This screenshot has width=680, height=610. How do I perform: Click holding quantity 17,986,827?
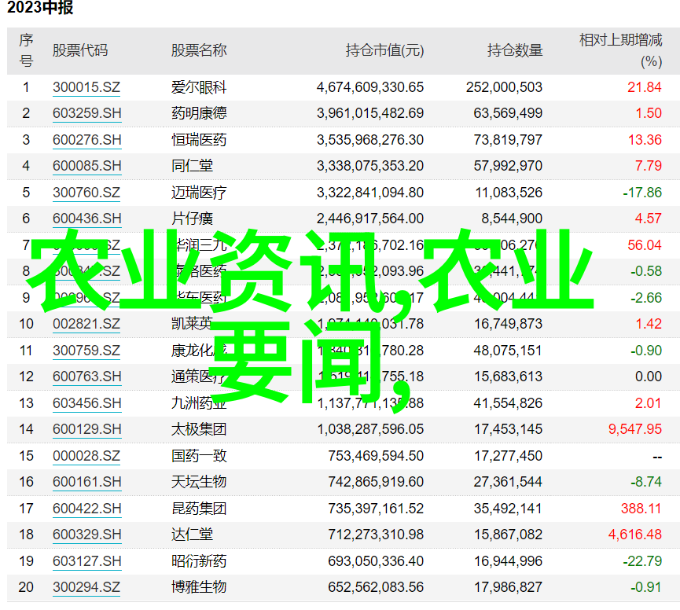508,587
